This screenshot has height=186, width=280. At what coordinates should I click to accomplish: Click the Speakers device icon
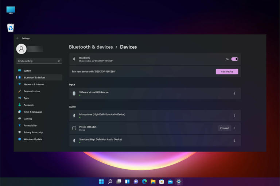click(74, 141)
